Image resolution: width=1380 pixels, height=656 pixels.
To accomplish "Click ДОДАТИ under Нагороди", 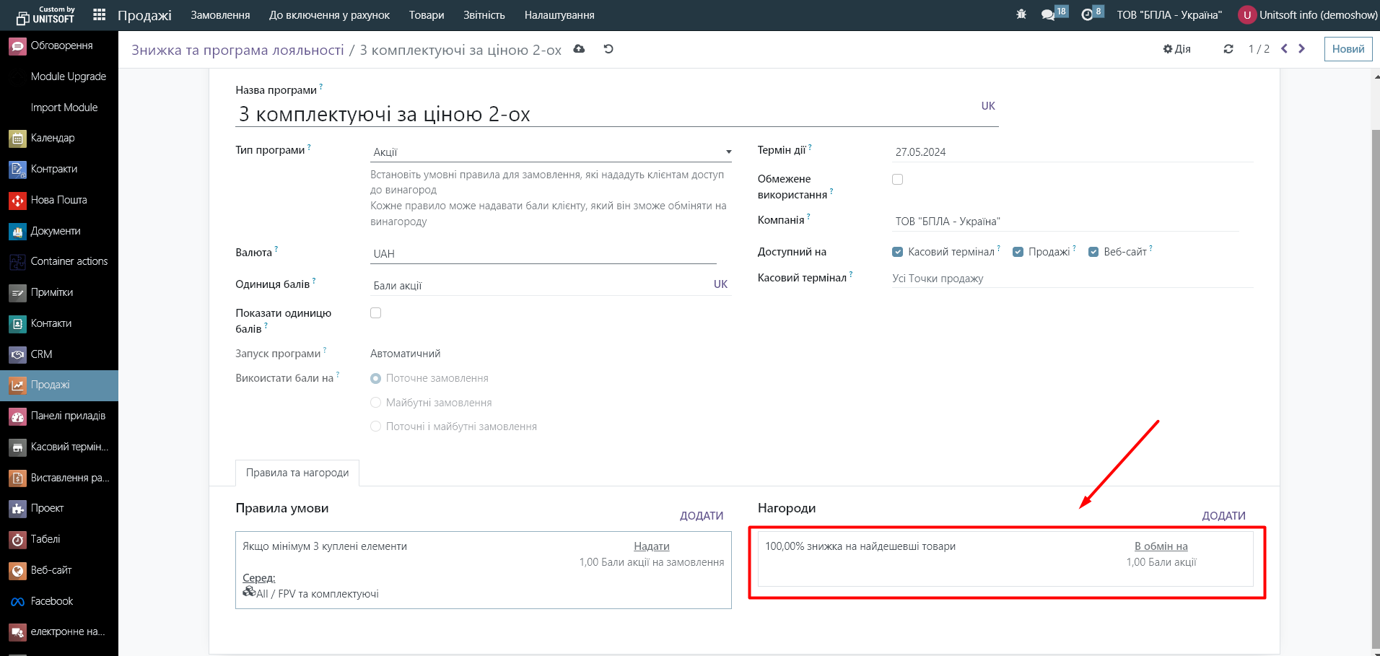I will pos(1223,516).
